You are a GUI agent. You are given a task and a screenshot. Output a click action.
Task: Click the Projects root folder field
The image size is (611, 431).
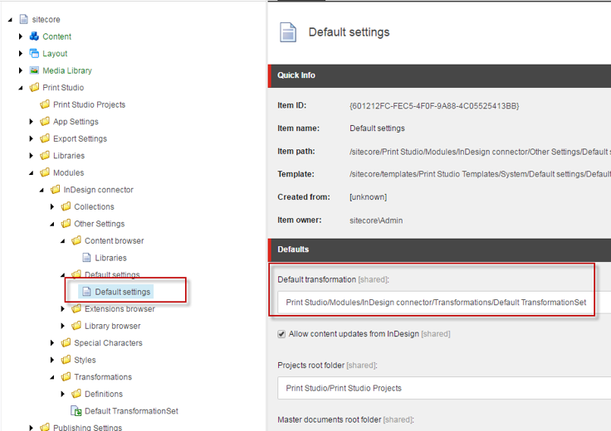tap(440, 388)
